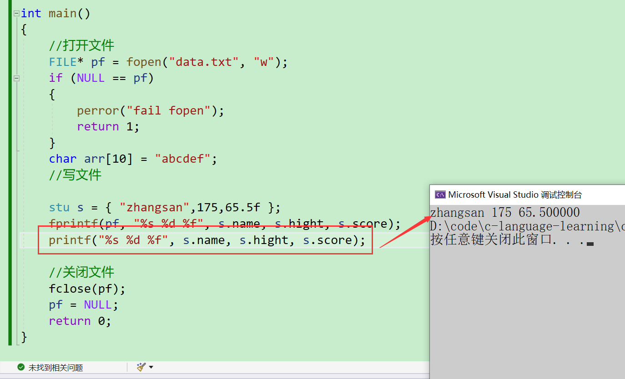
Task: Click the stu s = { "zhangsan"... line
Action: click(x=165, y=208)
